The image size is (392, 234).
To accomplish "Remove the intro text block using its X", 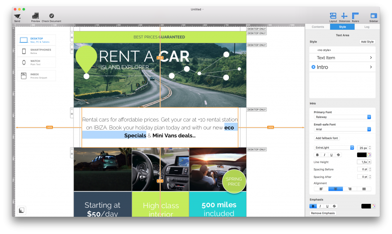I will [72, 109].
